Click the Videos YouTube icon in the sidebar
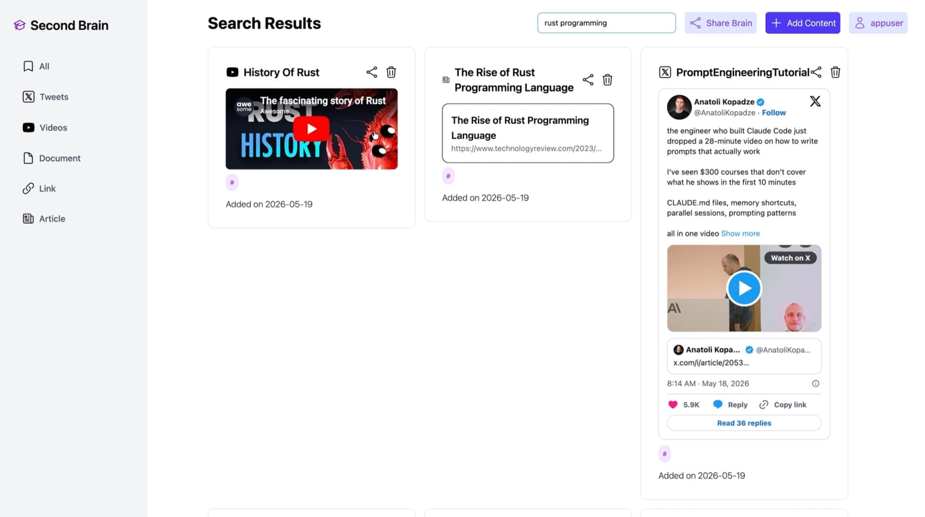Screen dimensions: 925x517 coord(28,128)
